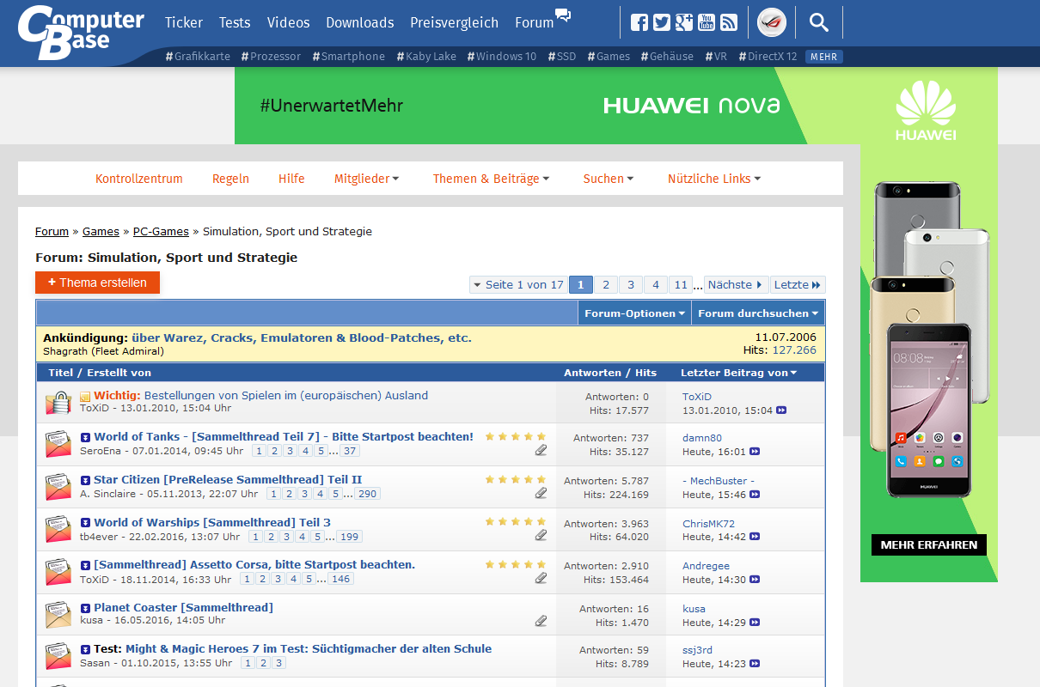Click attachment paperclip in Planet Coaster row
Image resolution: width=1040 pixels, height=687 pixels.
pos(541,620)
